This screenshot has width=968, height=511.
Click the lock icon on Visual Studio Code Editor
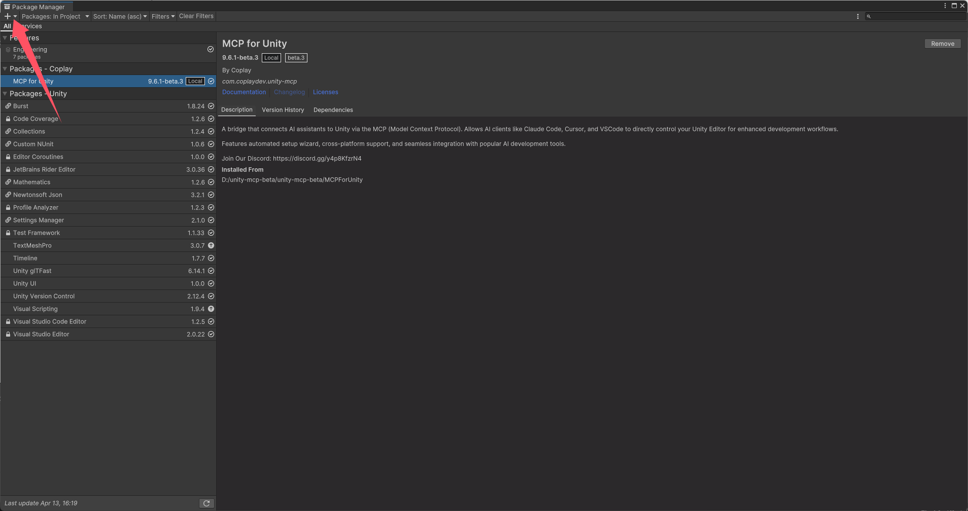tap(8, 321)
